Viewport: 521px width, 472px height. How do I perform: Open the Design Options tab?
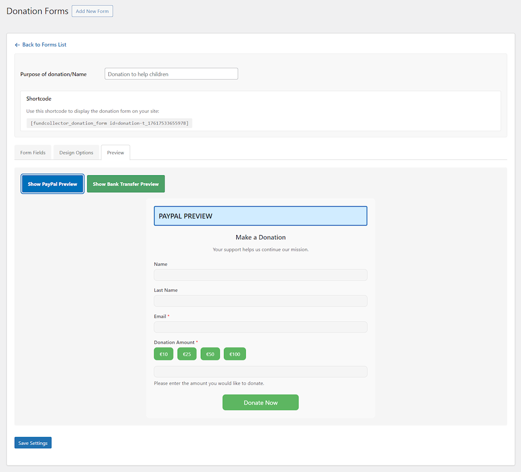coord(76,152)
